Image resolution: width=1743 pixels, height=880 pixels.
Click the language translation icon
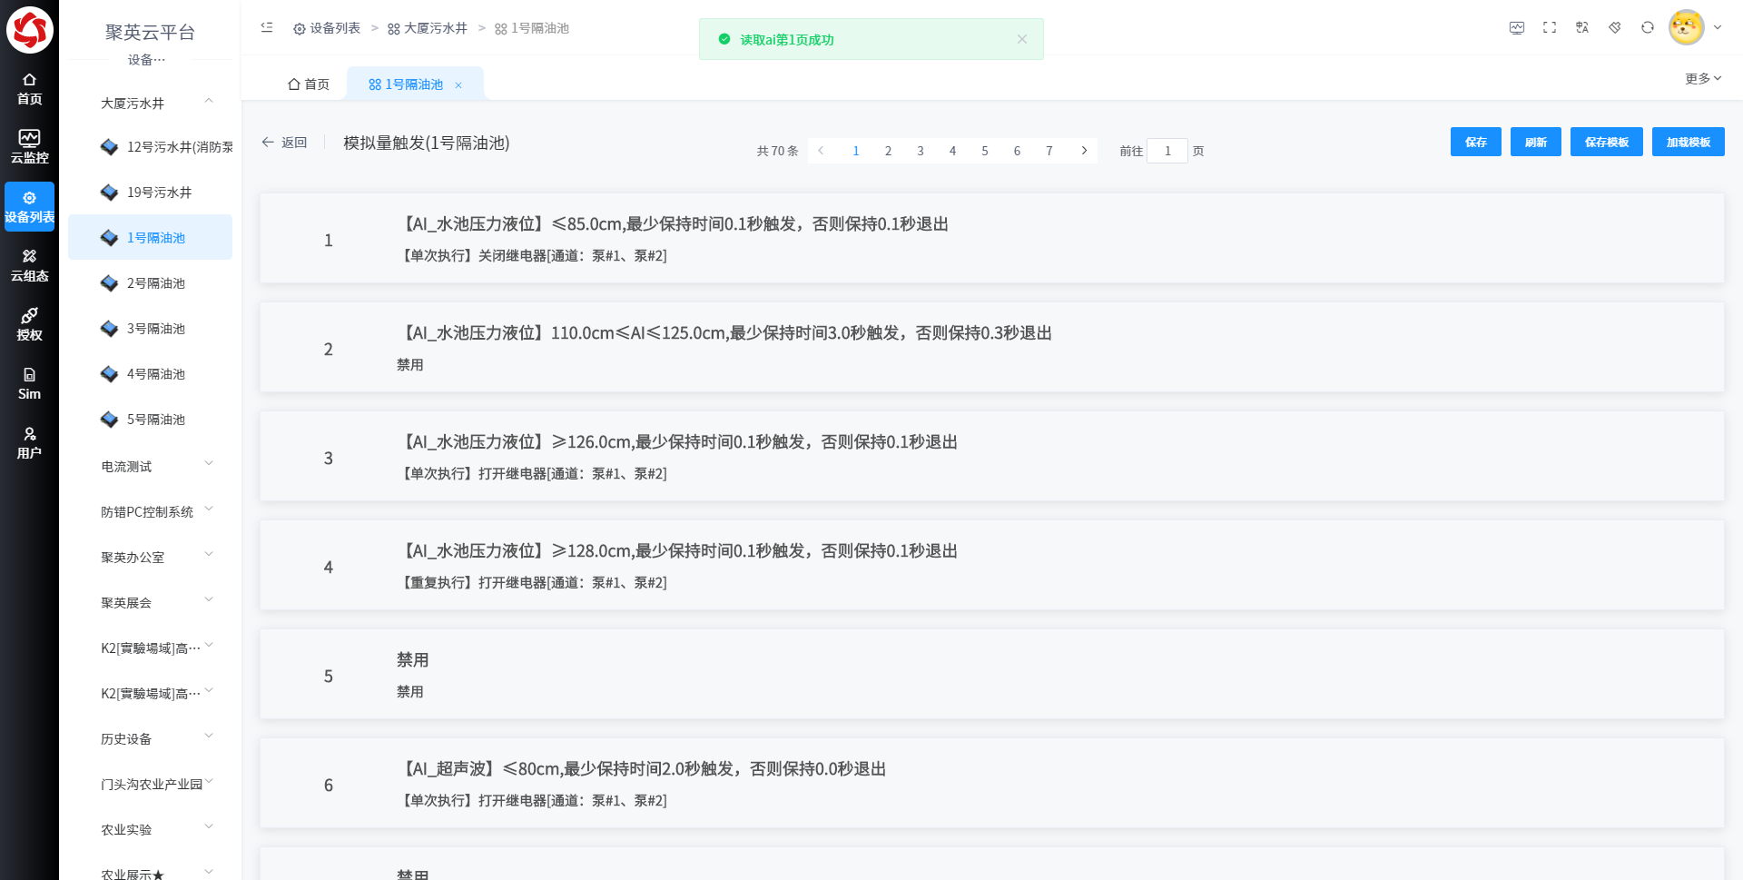pyautogui.click(x=1582, y=28)
